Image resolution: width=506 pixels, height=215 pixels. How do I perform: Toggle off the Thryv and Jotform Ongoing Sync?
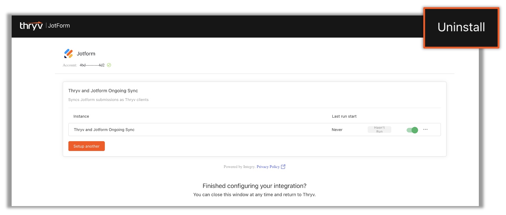click(412, 130)
